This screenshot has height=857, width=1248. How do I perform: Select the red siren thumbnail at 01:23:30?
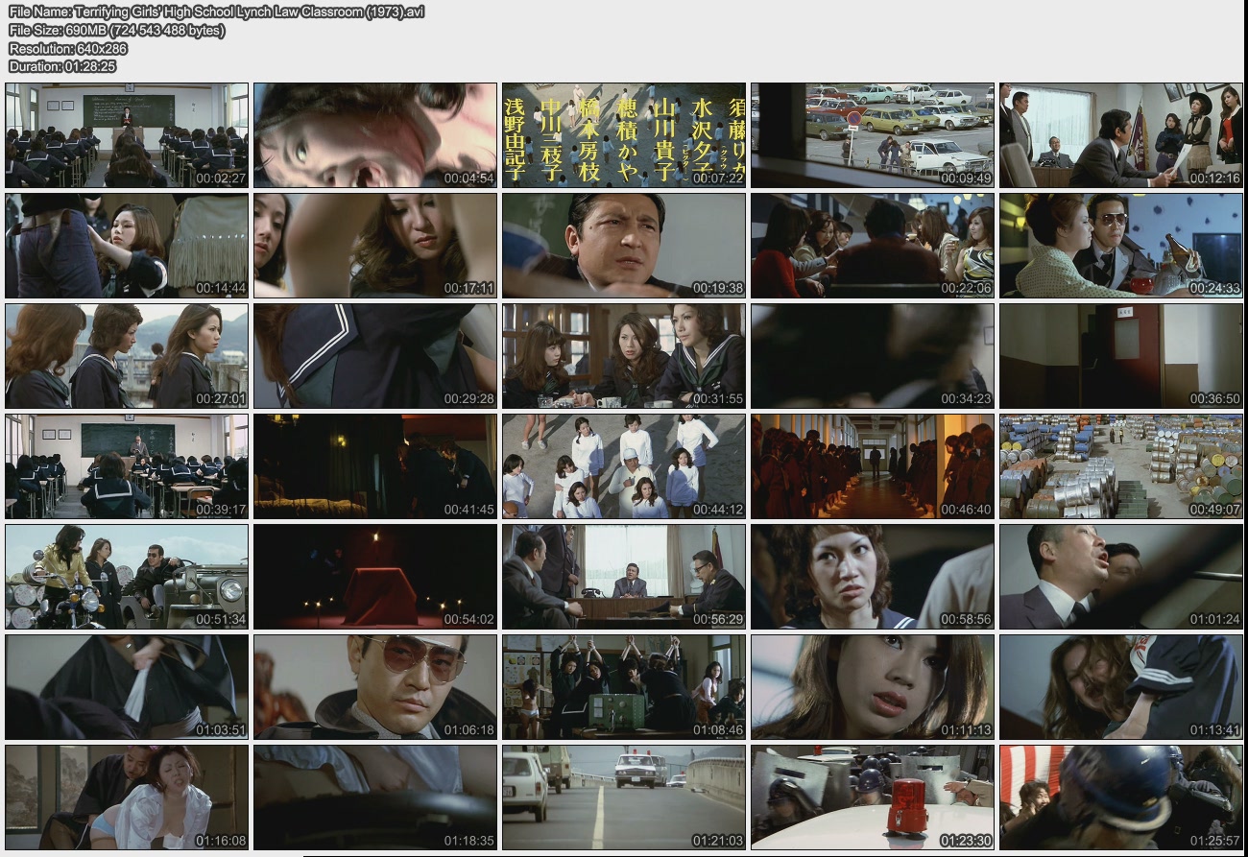pos(872,797)
